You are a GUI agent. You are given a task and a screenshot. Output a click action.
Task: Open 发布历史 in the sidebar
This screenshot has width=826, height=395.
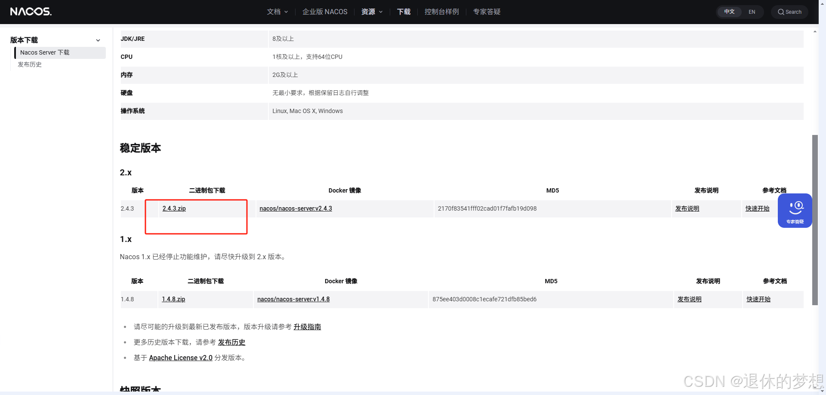[30, 64]
